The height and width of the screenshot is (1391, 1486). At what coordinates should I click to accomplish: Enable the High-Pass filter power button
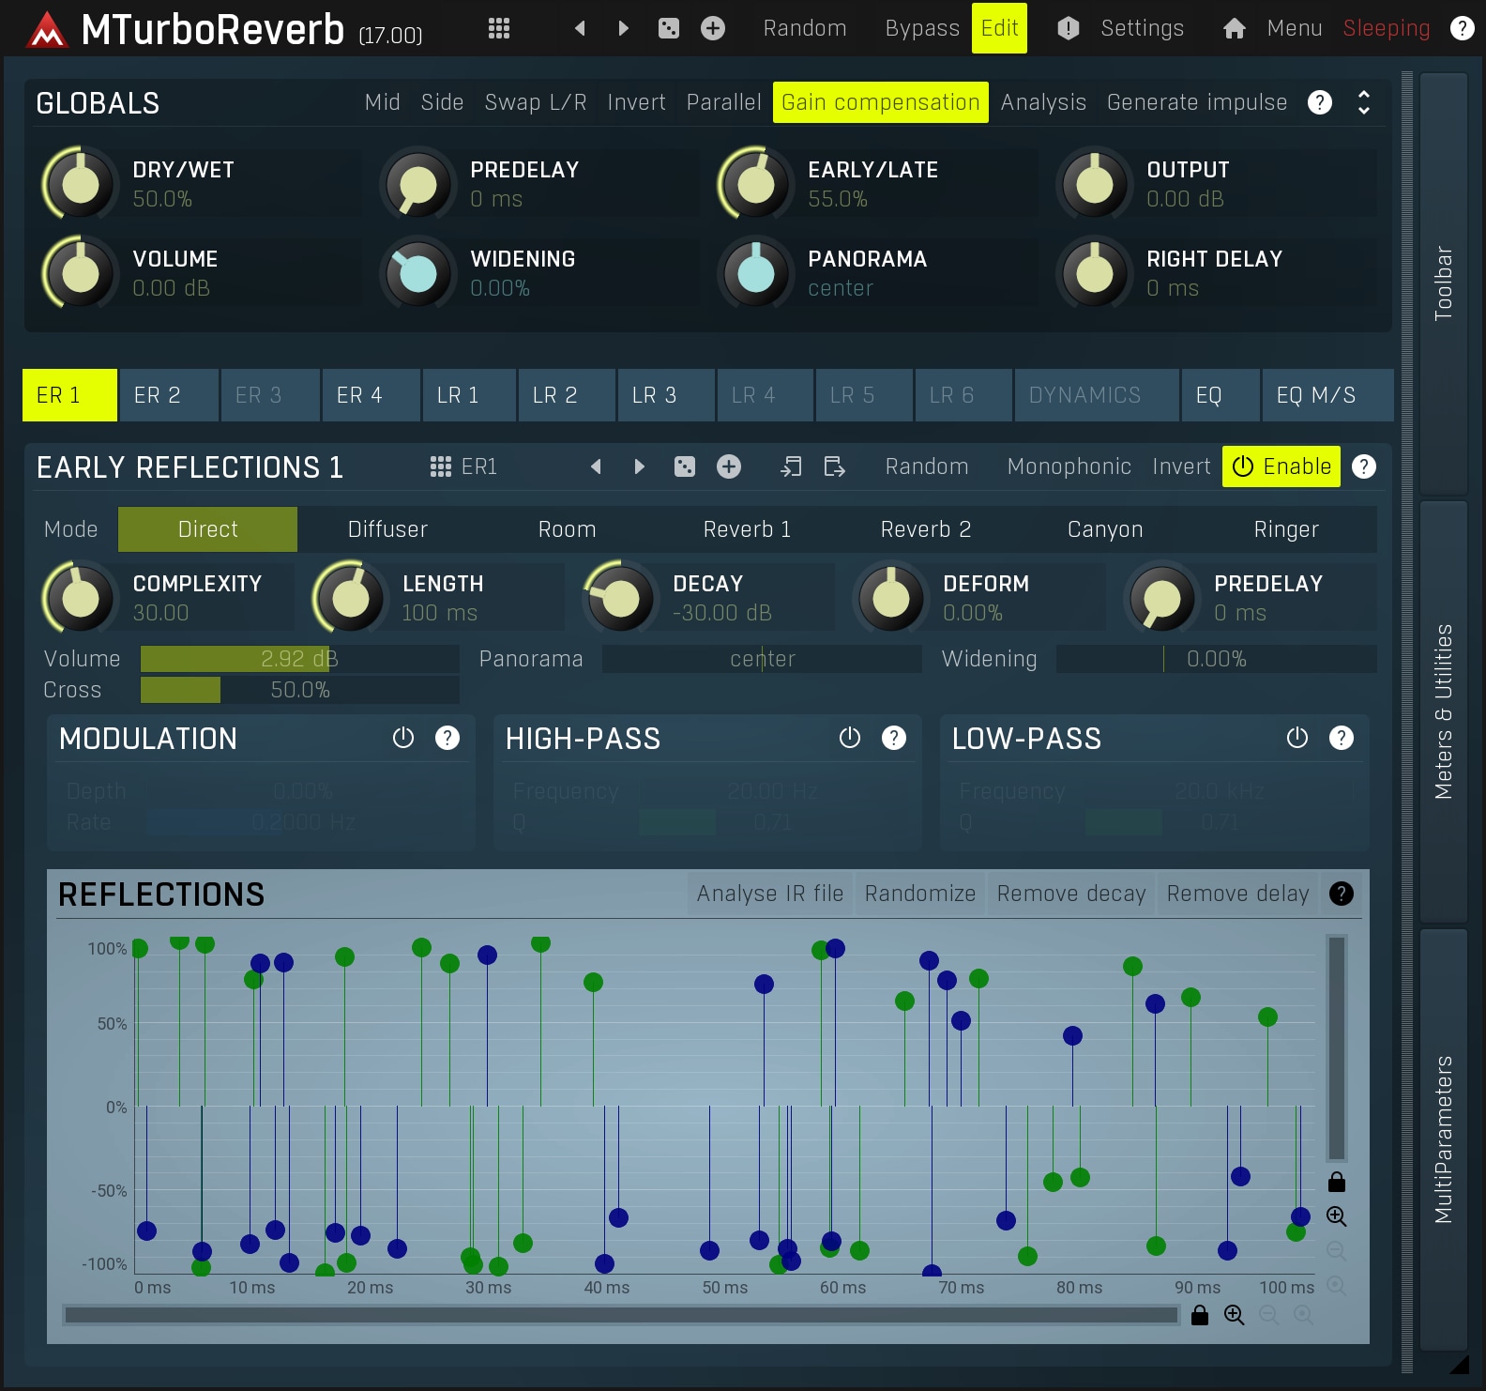[x=849, y=739]
